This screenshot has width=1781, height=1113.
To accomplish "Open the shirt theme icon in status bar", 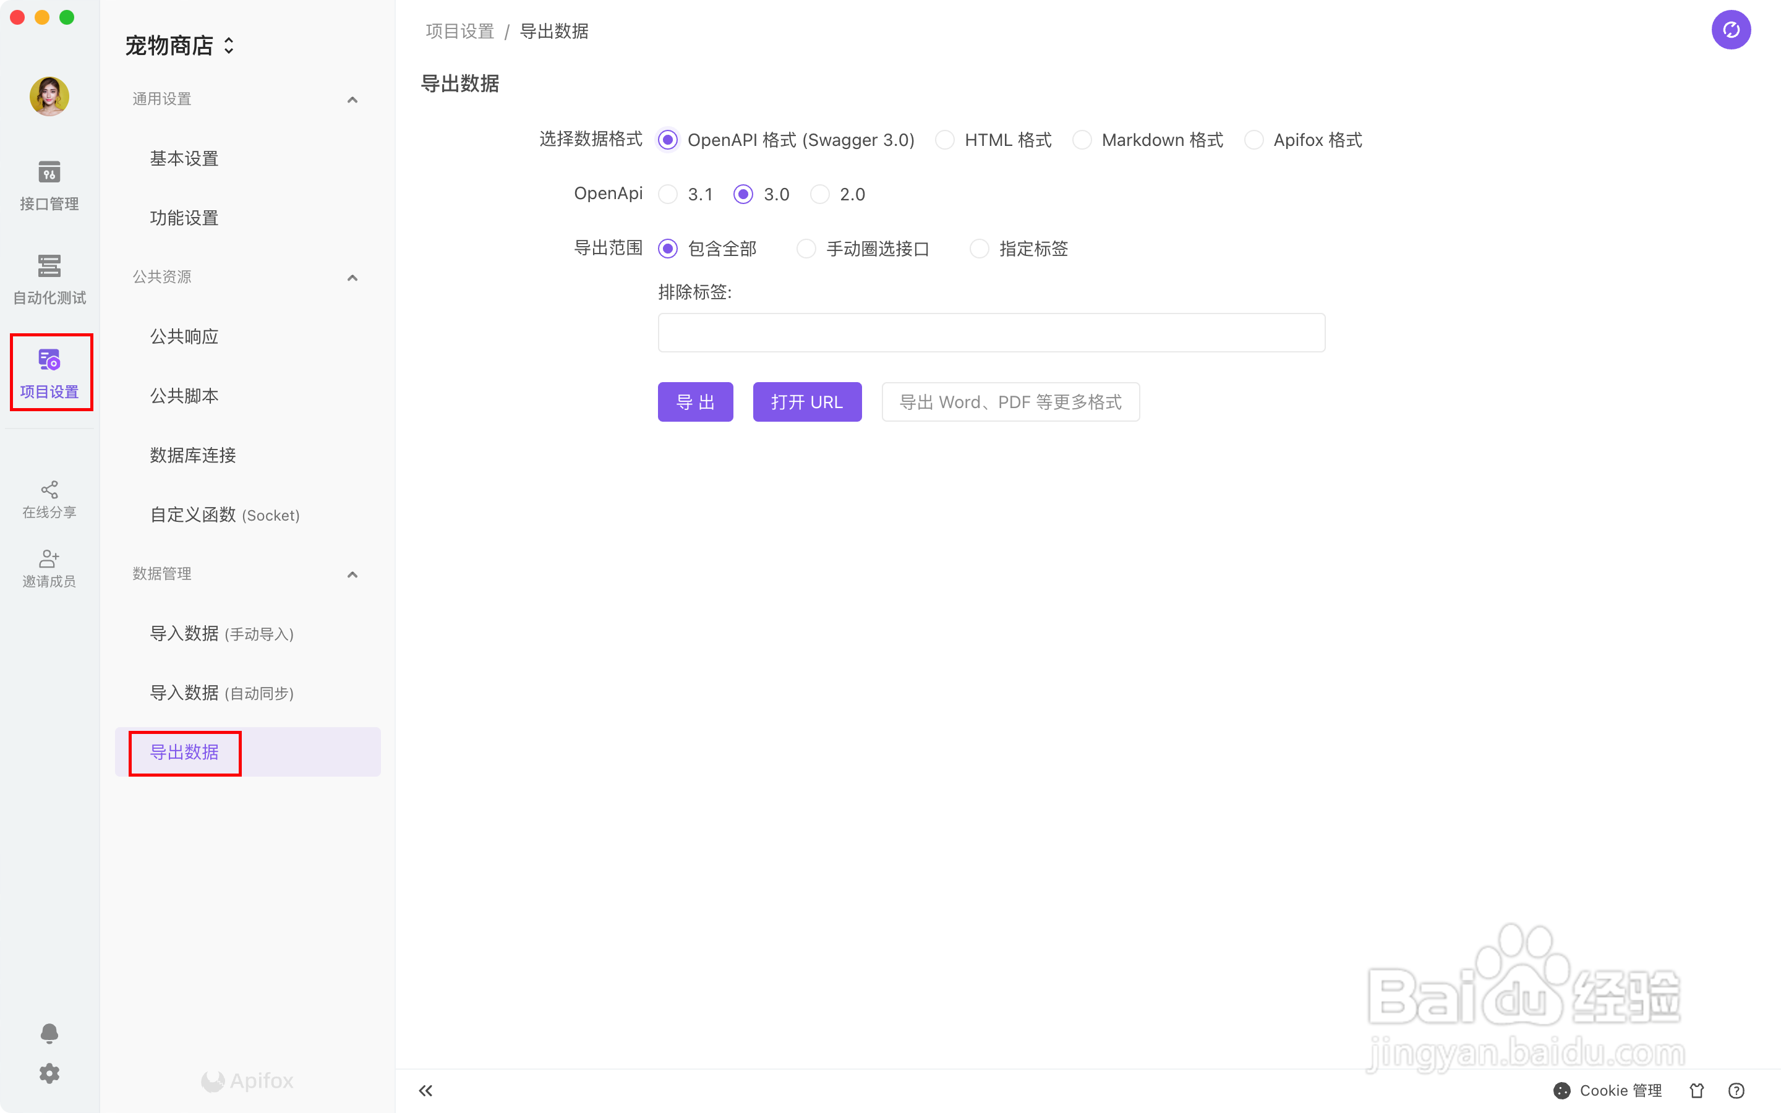I will (x=1697, y=1090).
